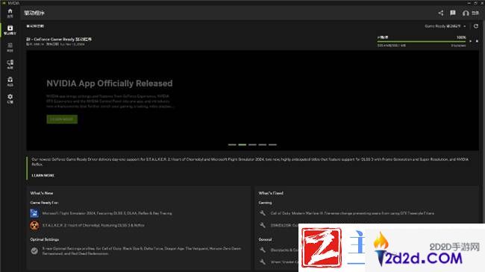Click Microsoft Flight Simulator 2024 game icon

click(x=34, y=213)
